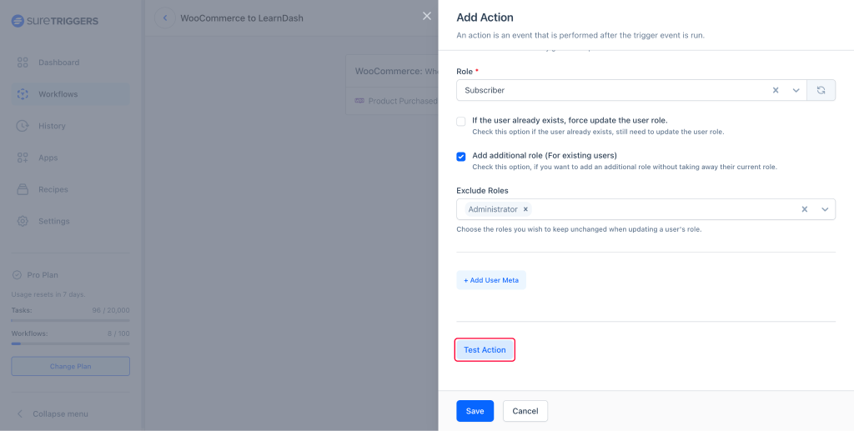The image size is (854, 431).
Task: Open Apps in the sidebar
Action: click(x=70, y=158)
